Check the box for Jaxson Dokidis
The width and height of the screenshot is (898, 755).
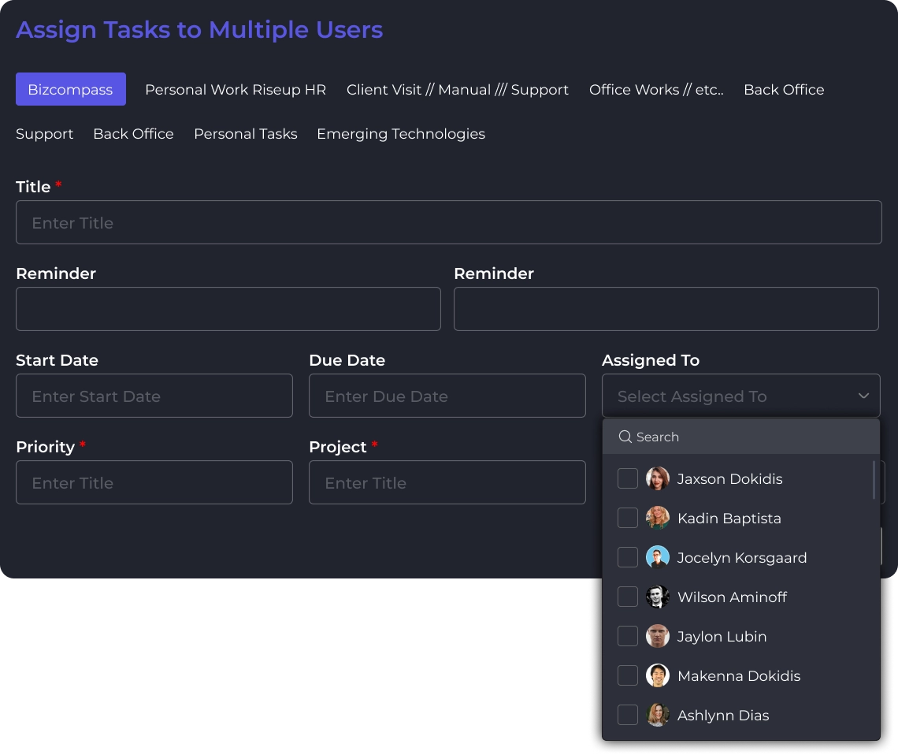click(628, 478)
